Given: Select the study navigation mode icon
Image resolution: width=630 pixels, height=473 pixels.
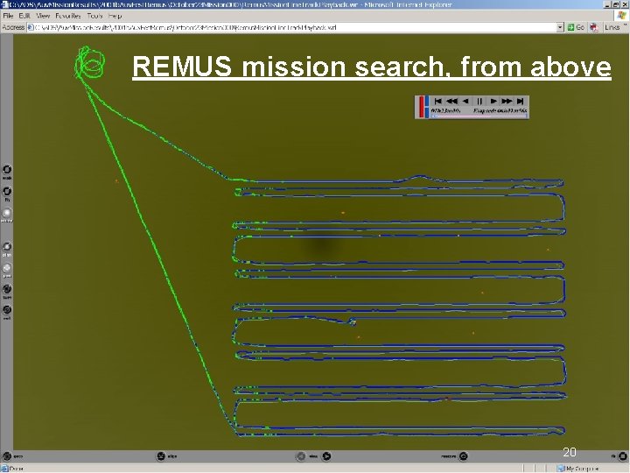Looking at the screenshot, I should pos(7,213).
